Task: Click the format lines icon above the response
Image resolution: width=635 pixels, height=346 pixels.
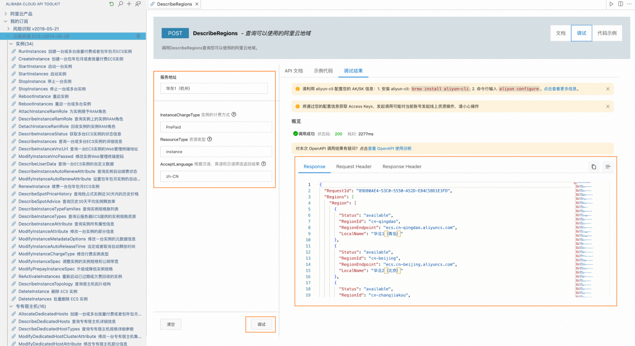Action: [x=608, y=167]
